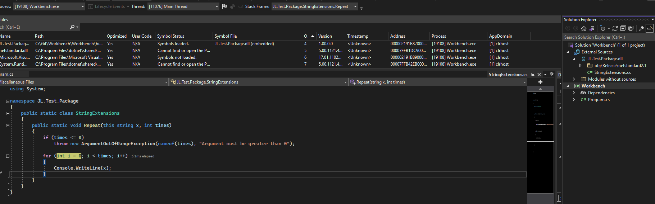This screenshot has width=655, height=204.
Task: Switch to the StringExtensions.cs tab
Action: click(x=508, y=75)
